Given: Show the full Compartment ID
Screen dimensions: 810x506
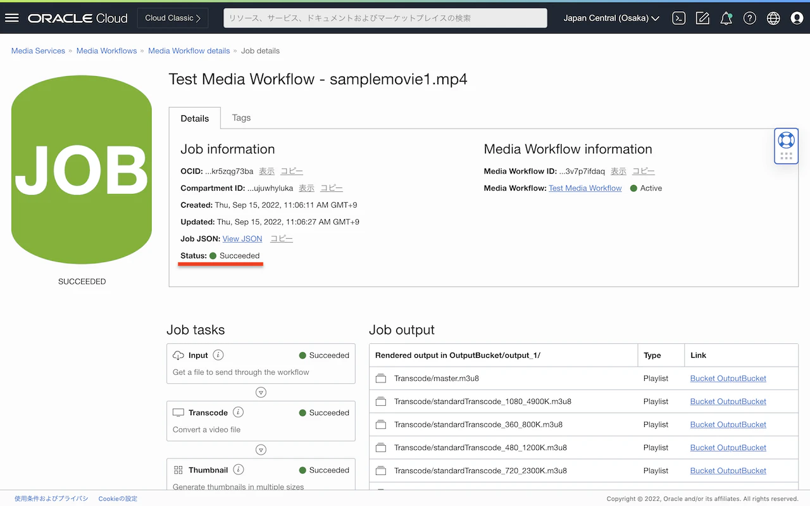Looking at the screenshot, I should (306, 188).
